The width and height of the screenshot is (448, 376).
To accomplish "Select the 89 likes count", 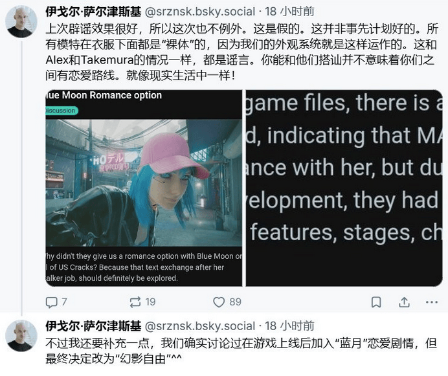I will (x=235, y=302).
